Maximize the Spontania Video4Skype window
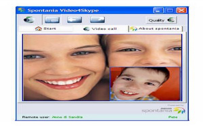The width and height of the screenshot is (203, 126). [170, 10]
